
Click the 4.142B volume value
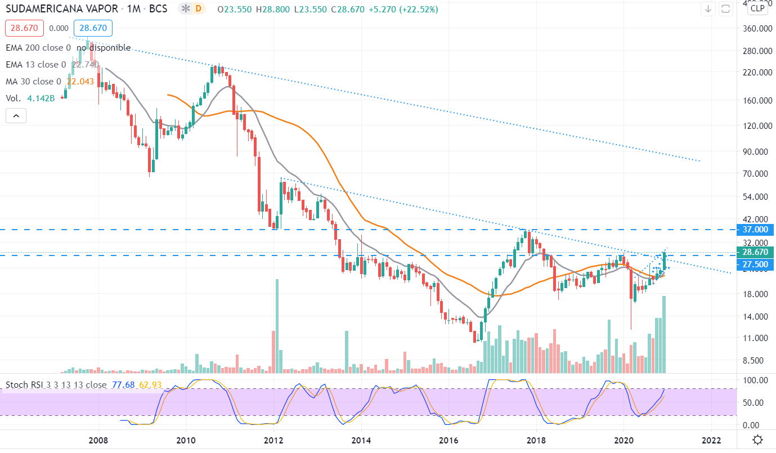pos(41,98)
